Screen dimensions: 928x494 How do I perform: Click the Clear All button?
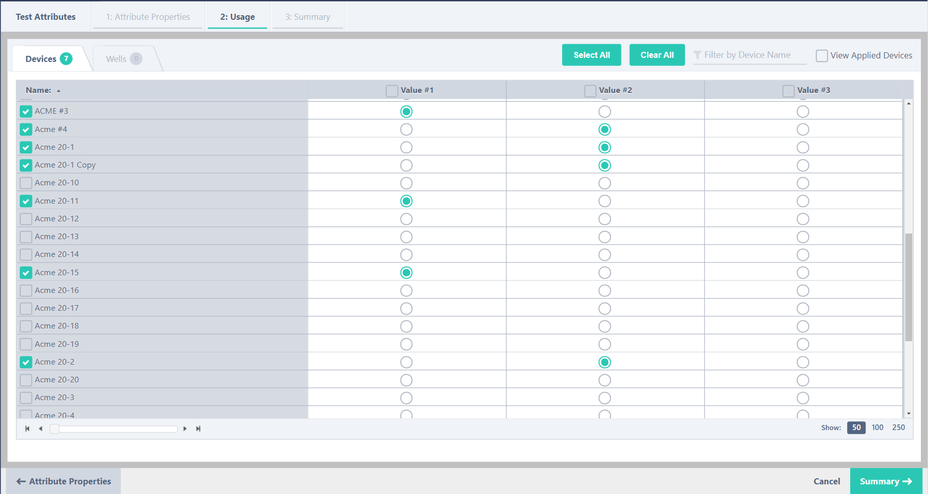point(657,55)
